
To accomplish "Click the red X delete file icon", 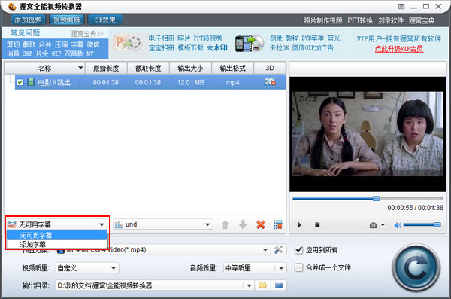I will point(261,224).
